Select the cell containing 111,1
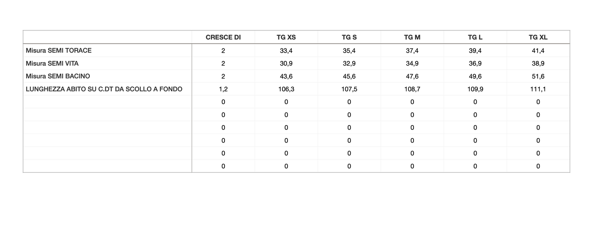Viewport: 603px width, 234px height. tap(538, 89)
